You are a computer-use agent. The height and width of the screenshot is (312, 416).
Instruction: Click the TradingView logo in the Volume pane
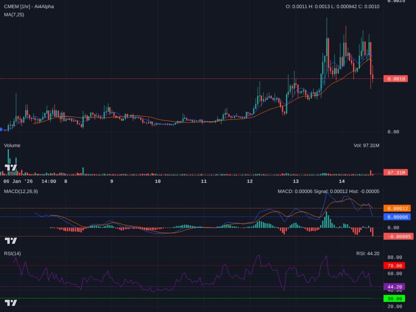11,168
